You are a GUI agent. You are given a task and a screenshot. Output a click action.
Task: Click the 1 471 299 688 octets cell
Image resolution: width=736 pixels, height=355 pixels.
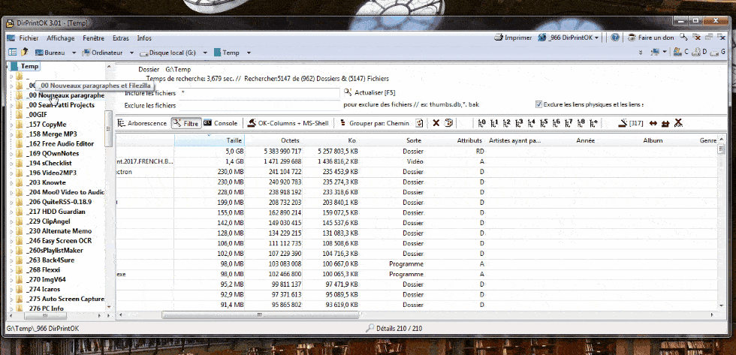pos(281,162)
